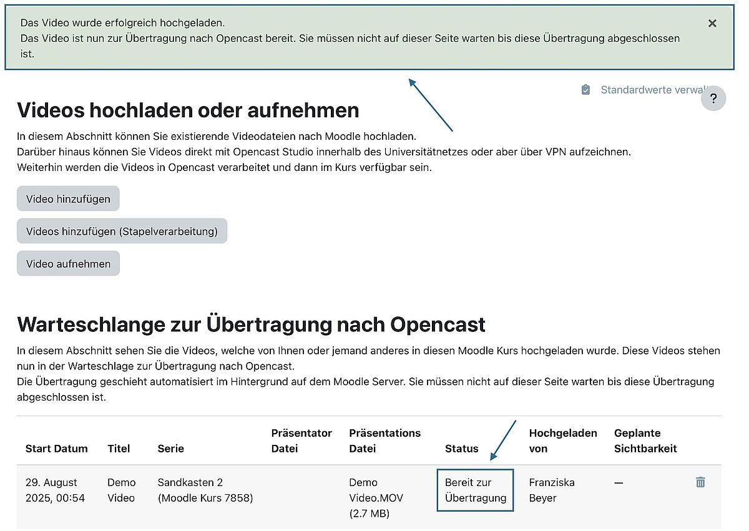The image size is (749, 531).
Task: Select the Serie column header
Action: point(171,449)
